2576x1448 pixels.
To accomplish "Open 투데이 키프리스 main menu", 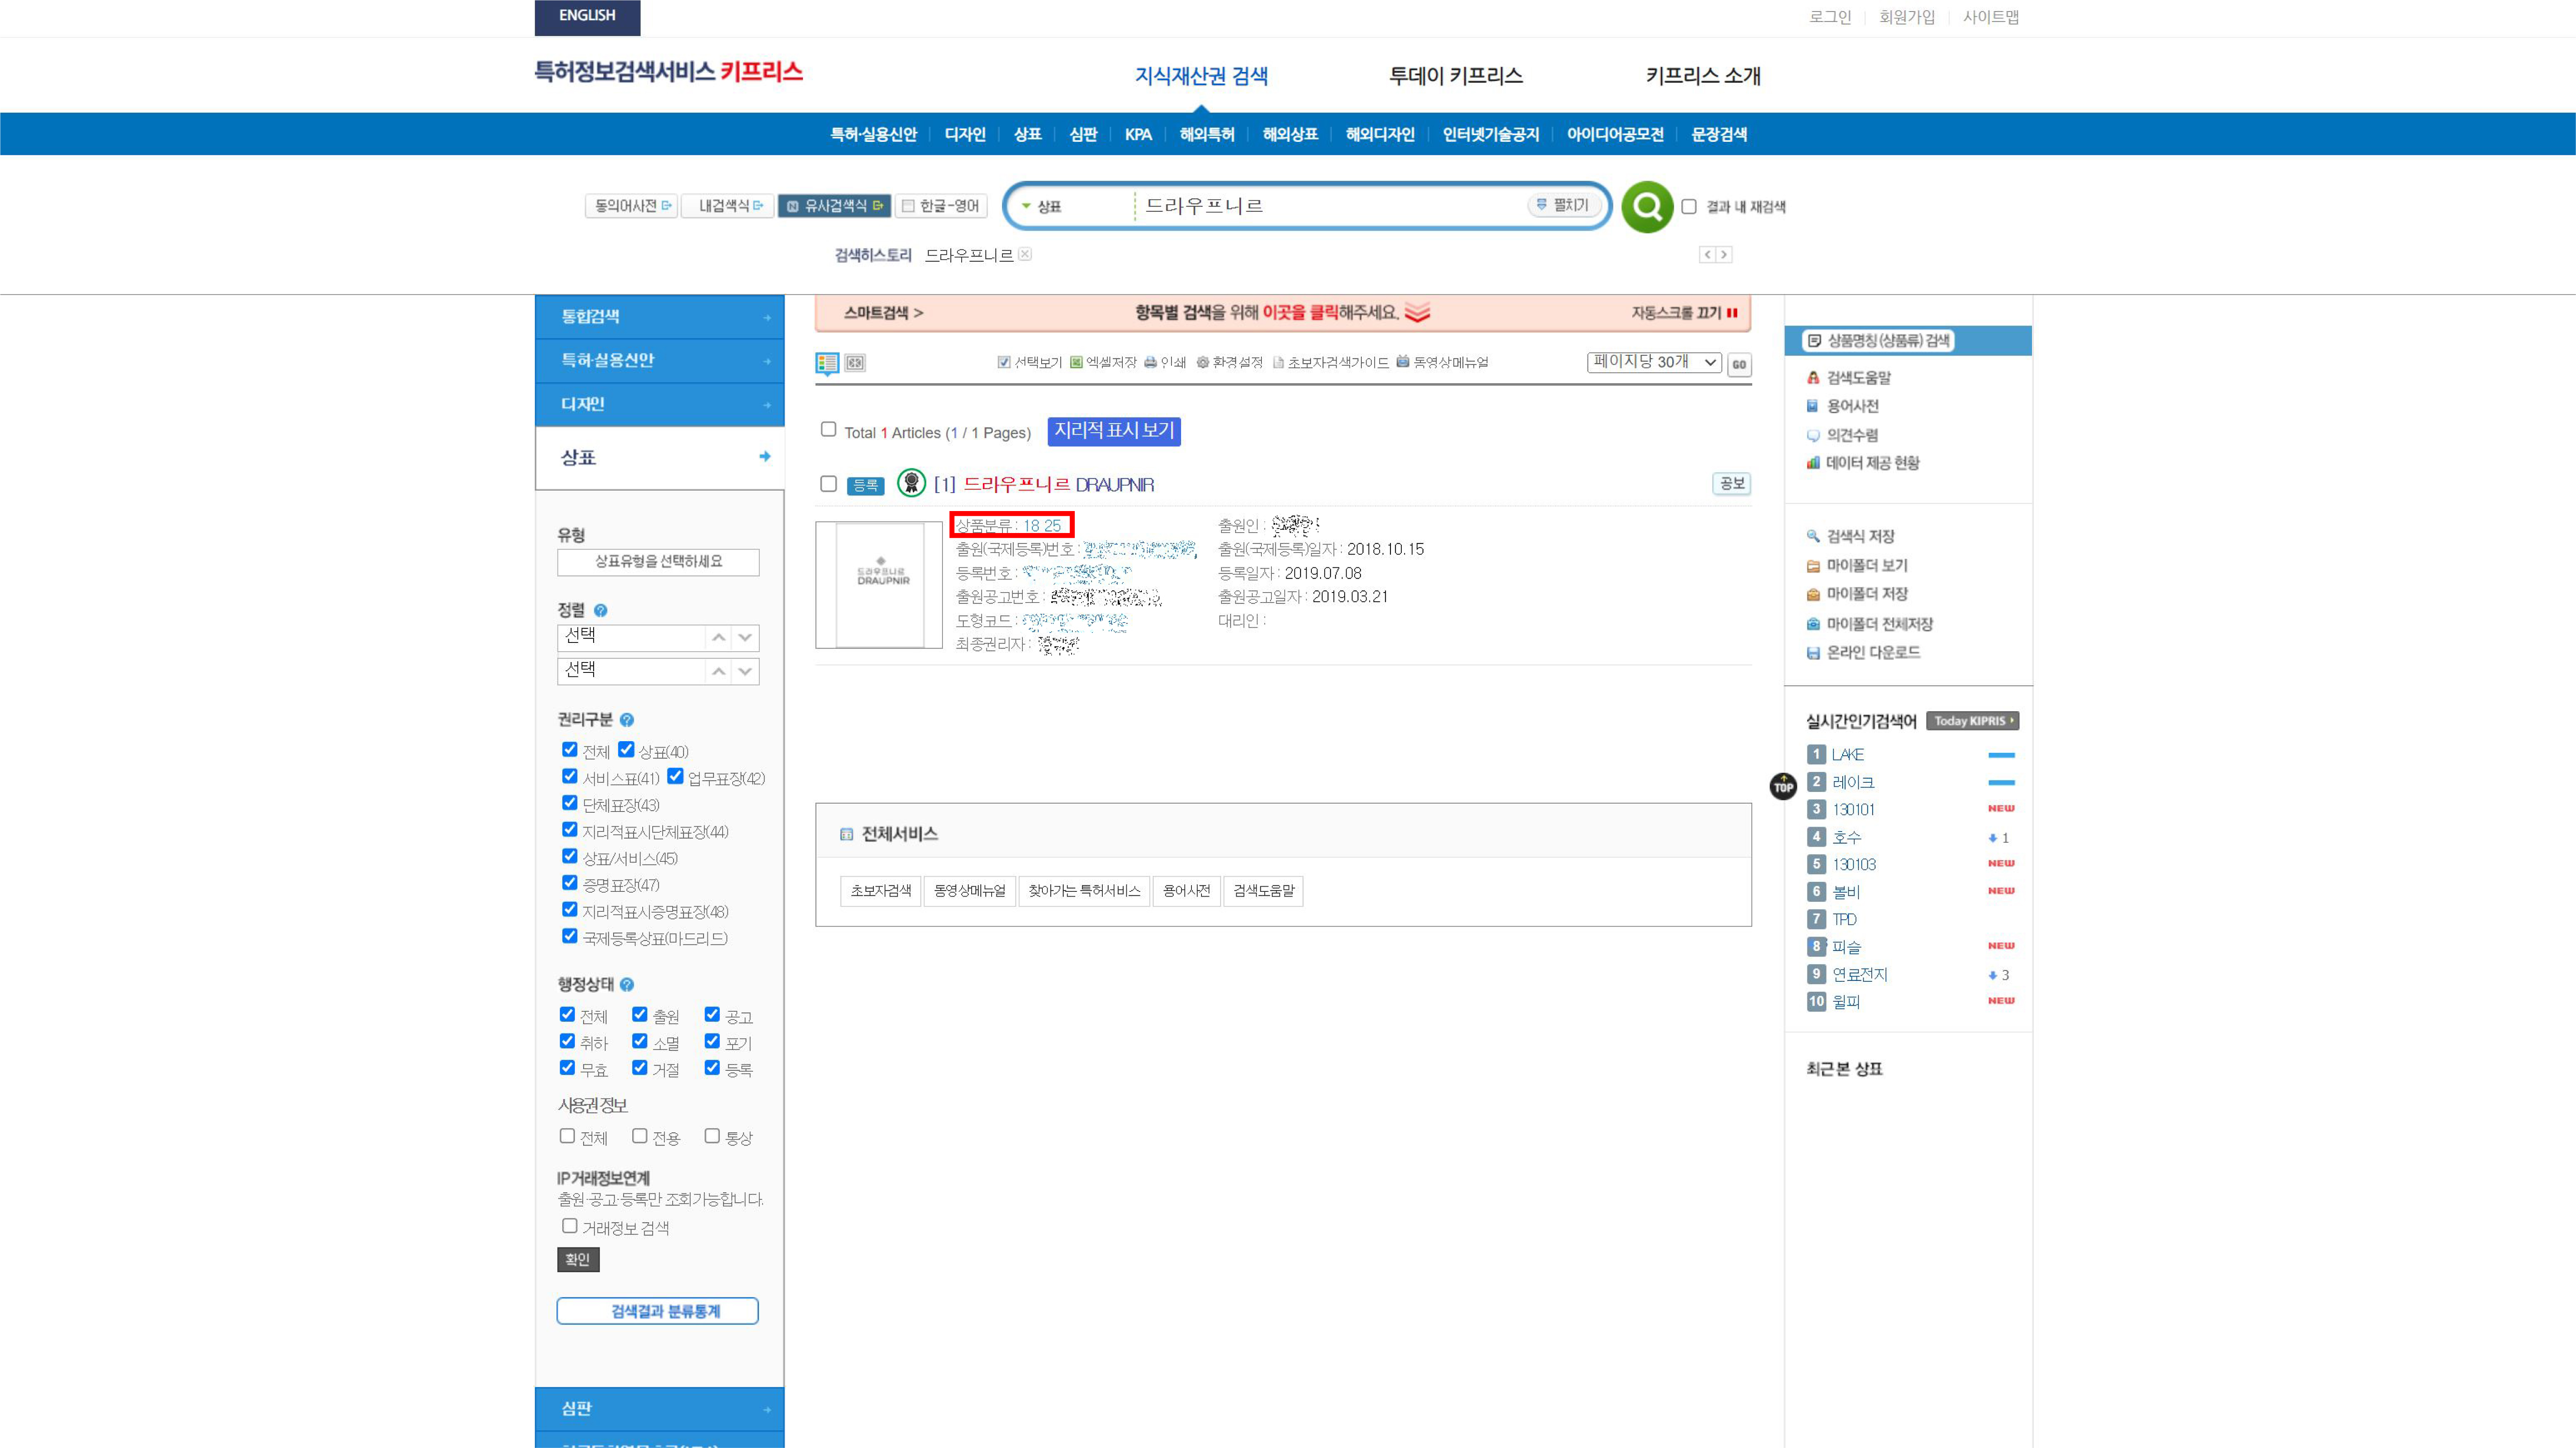I will (1456, 76).
